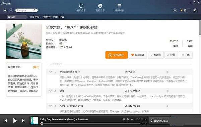Go forward with the right arrow button
This screenshot has height=127, width=201.
pos(11,10)
